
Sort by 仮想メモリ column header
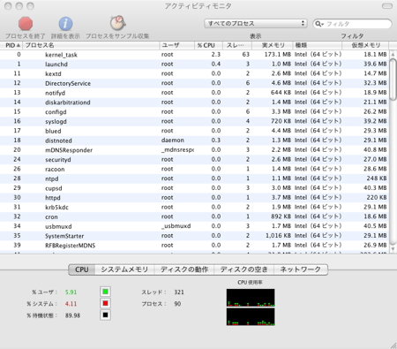coord(365,45)
